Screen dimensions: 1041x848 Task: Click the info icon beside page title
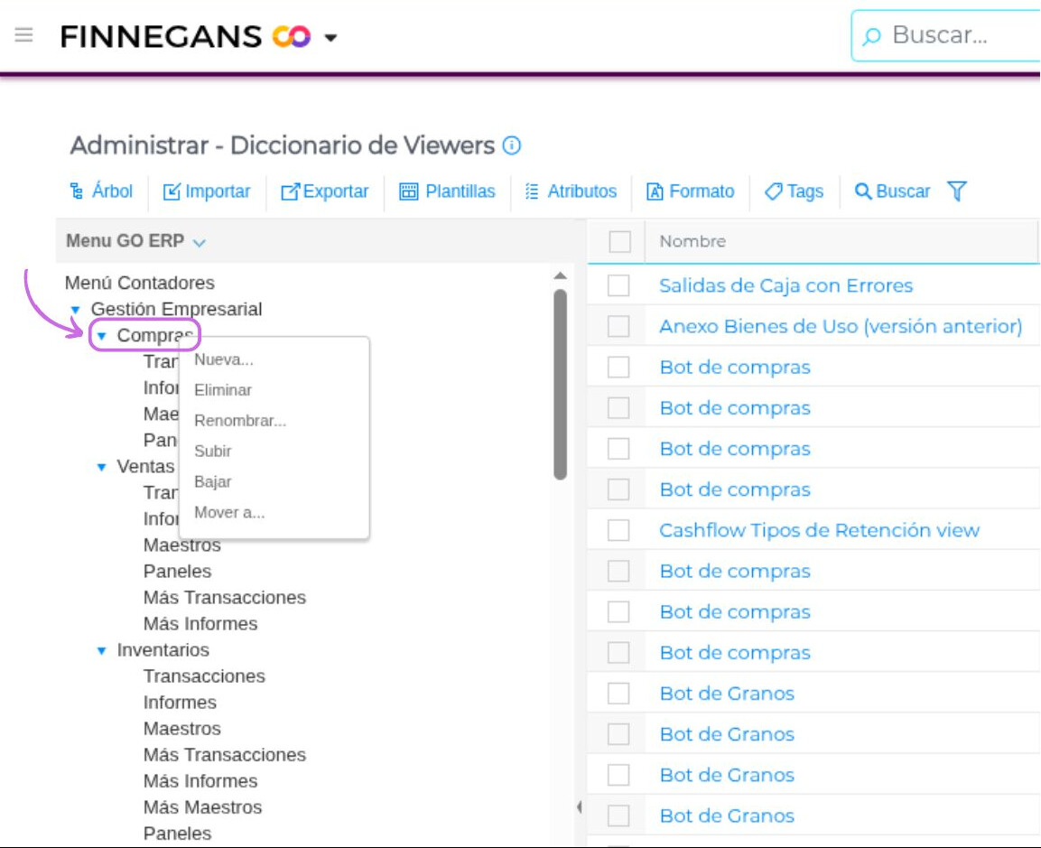pos(512,145)
